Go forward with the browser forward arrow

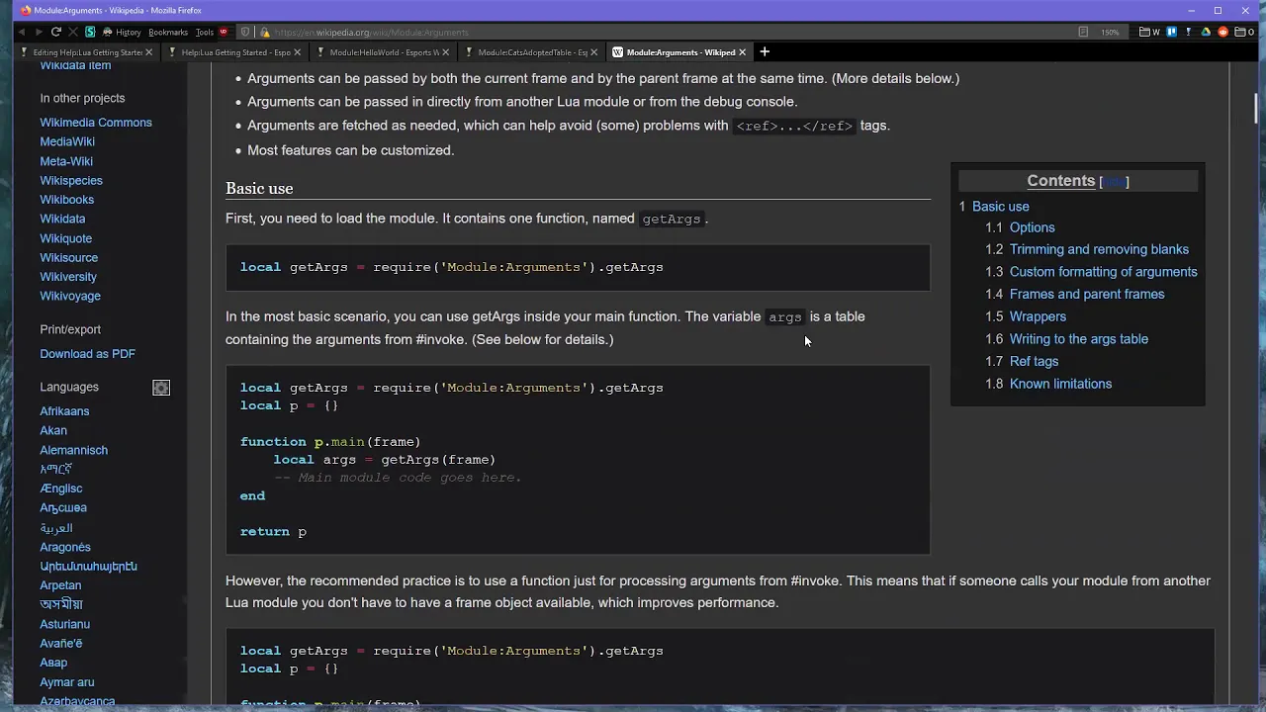click(39, 32)
